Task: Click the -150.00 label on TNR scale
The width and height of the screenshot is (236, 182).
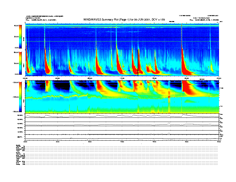Action: (x=15, y=112)
